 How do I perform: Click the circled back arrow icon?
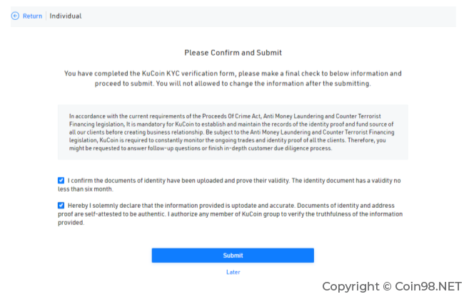tap(15, 16)
